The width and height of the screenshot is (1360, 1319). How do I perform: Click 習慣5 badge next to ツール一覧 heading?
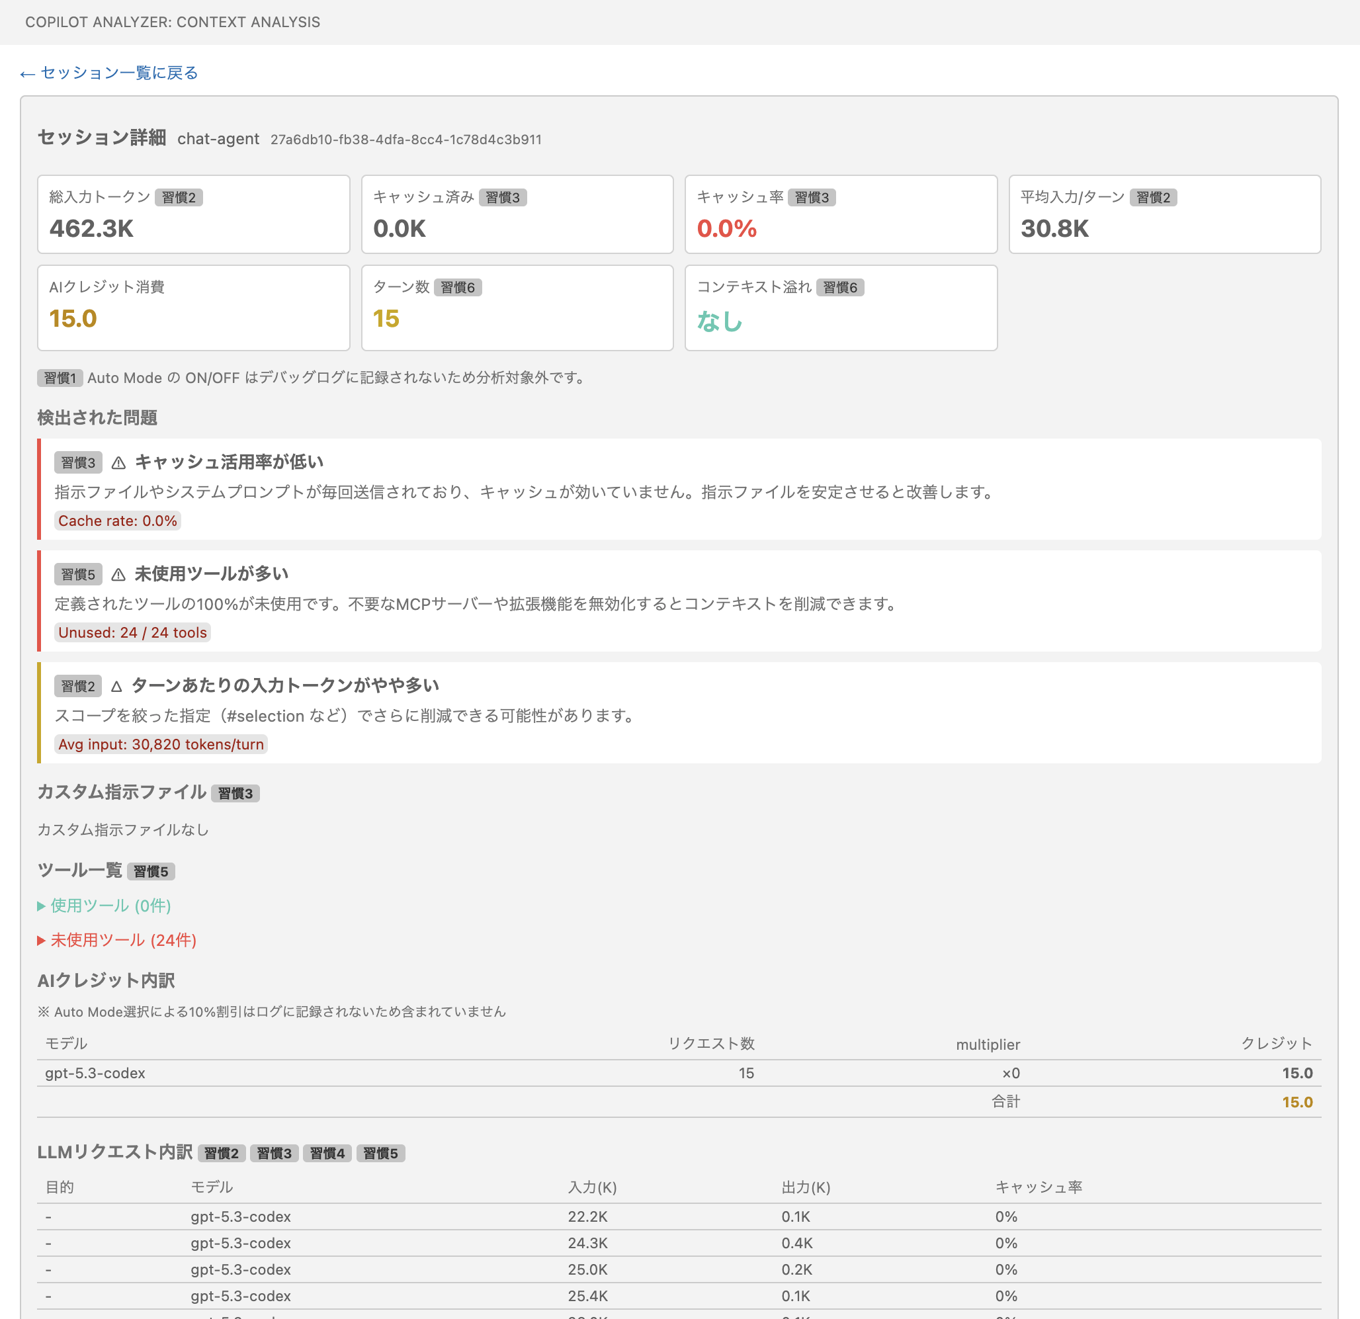151,871
